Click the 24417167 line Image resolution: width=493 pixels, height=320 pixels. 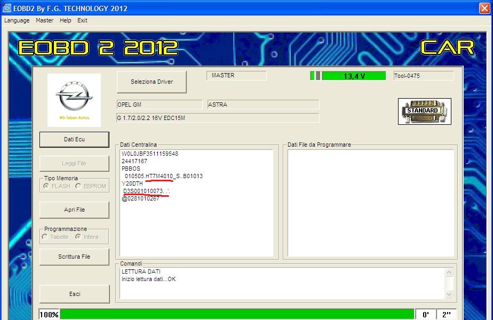(x=134, y=161)
